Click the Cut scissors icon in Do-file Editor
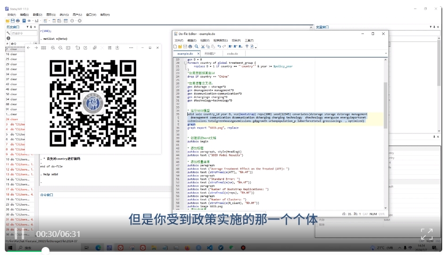448x255 pixels. coord(203,47)
